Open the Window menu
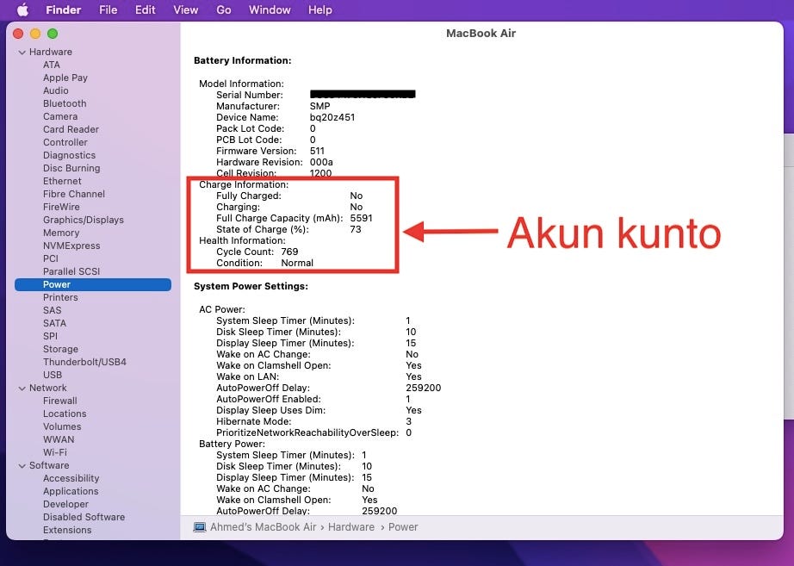The image size is (794, 566). click(270, 9)
